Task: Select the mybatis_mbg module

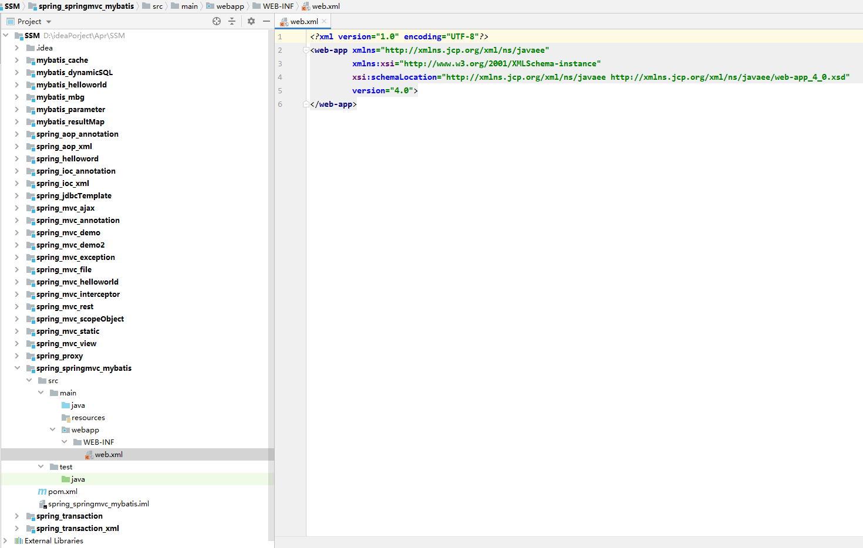Action: pos(60,97)
